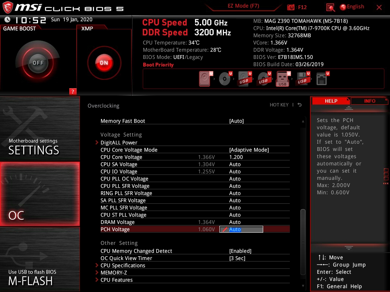The width and height of the screenshot is (390, 292).
Task: Open the OC overclocking section
Action: (40, 194)
